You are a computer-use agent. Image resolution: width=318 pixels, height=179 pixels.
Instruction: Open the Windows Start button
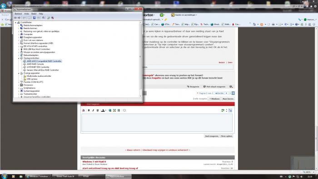(x=4, y=176)
